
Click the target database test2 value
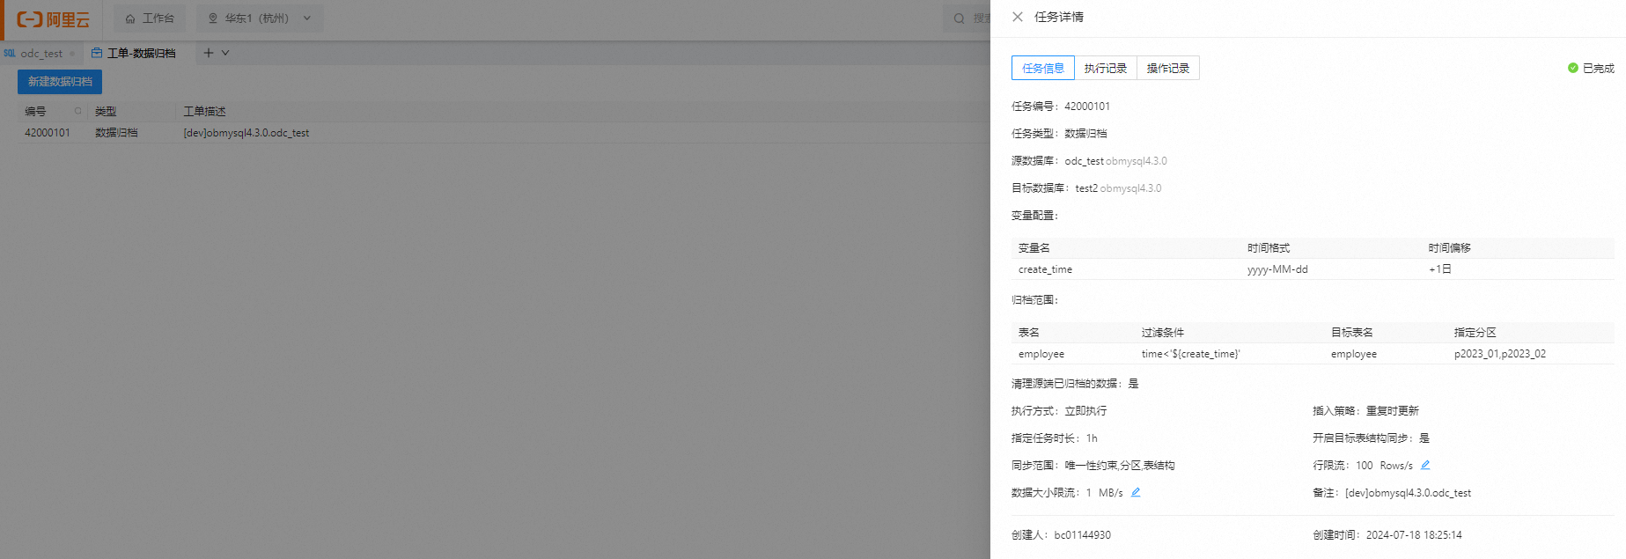click(x=1086, y=188)
